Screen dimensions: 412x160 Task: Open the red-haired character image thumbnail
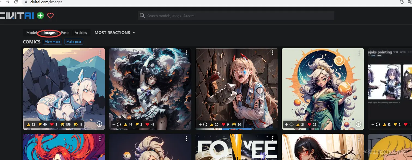(64, 147)
